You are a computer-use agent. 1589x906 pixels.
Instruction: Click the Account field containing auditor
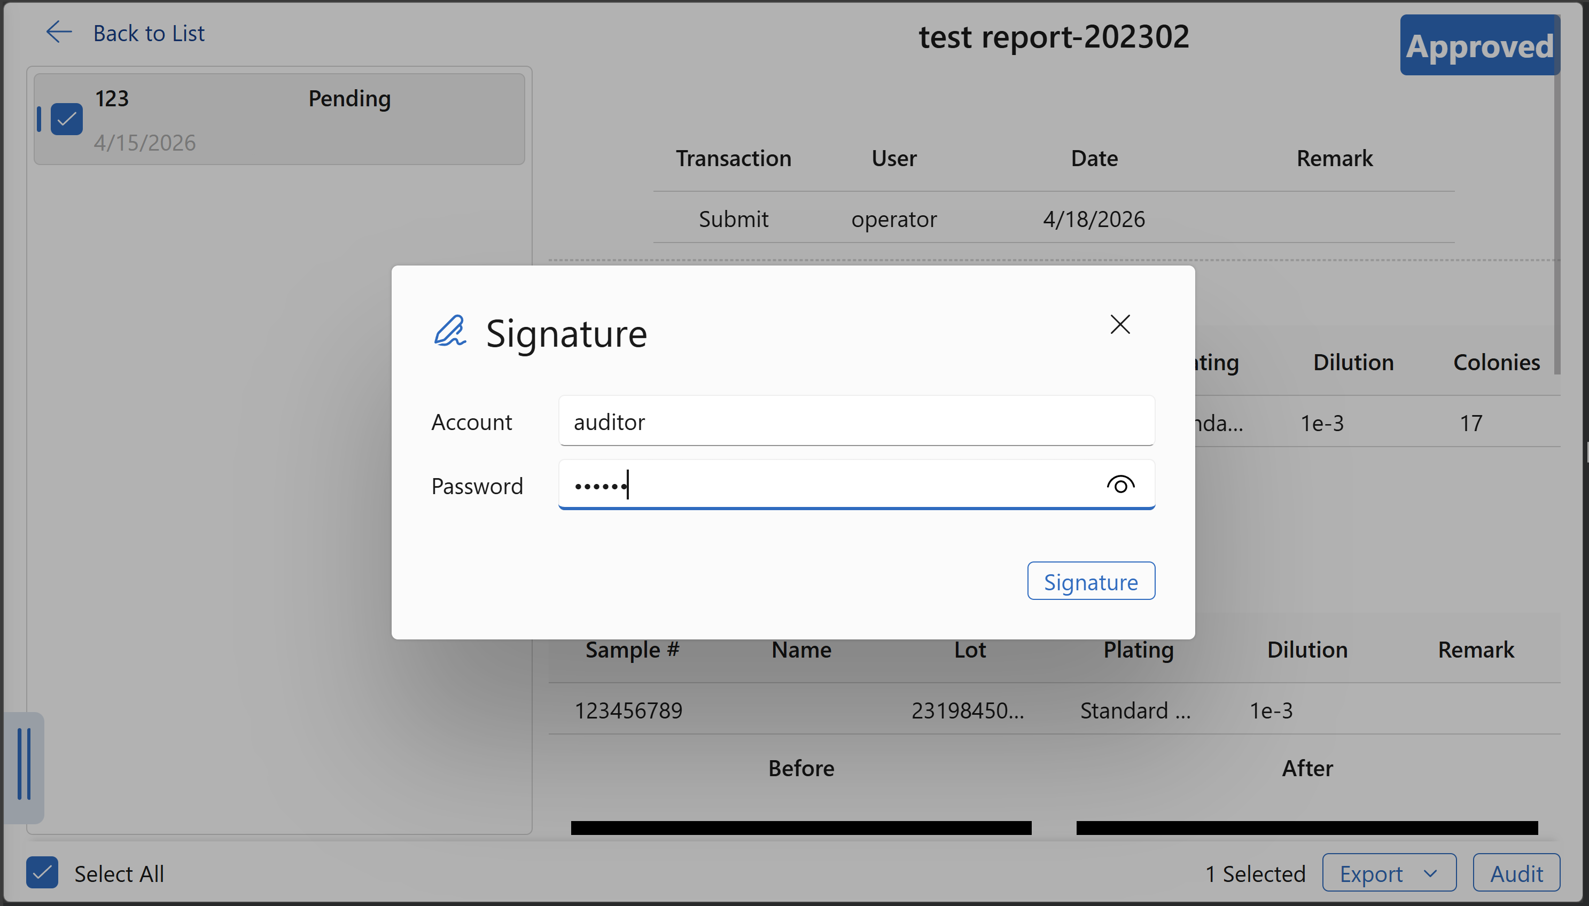(x=856, y=421)
